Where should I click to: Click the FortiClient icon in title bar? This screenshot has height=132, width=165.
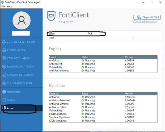3,2
